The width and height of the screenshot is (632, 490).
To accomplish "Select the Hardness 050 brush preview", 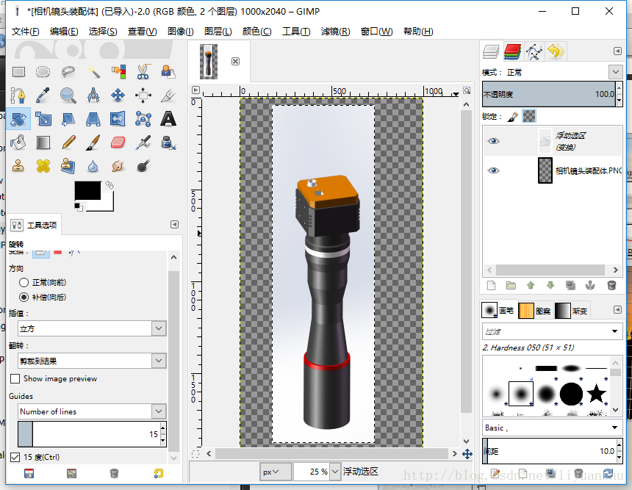I will point(521,394).
